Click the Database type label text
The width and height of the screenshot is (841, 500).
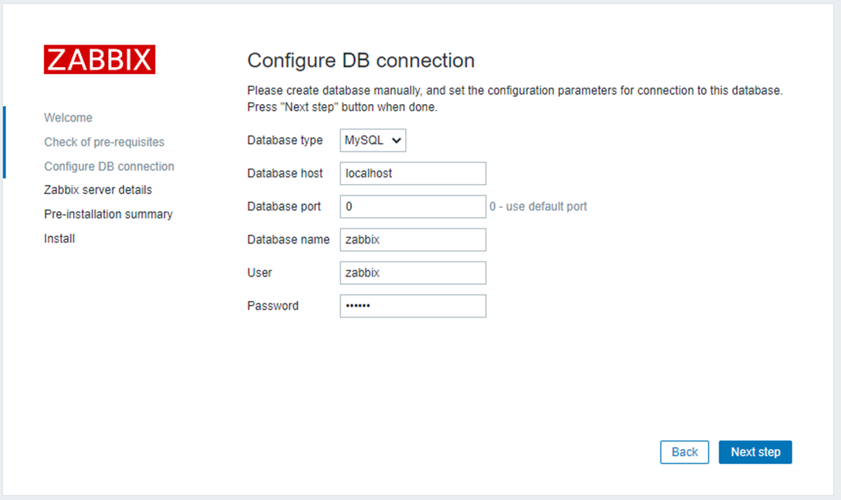(285, 140)
